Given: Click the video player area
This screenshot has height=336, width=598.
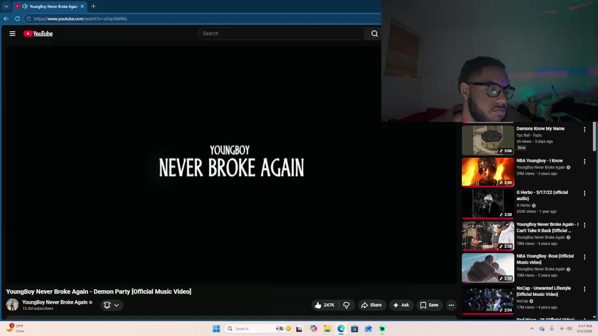Looking at the screenshot, I should [231, 163].
